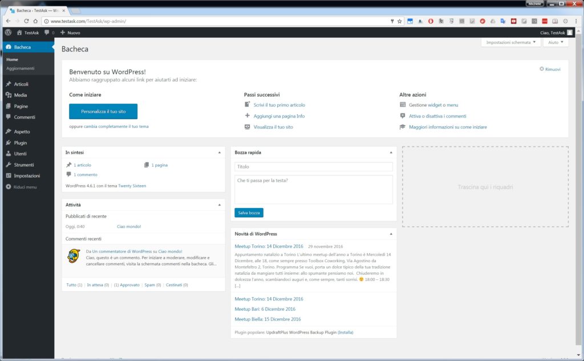This screenshot has height=361, width=584.
Task: Open the 1 articolo count link
Action: tap(82, 165)
